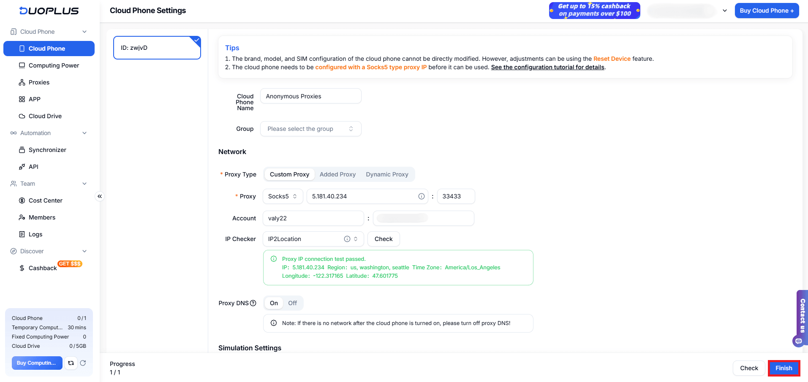Image resolution: width=808 pixels, height=382 pixels.
Task: Open the Socks5 protocol dropdown
Action: coord(282,196)
